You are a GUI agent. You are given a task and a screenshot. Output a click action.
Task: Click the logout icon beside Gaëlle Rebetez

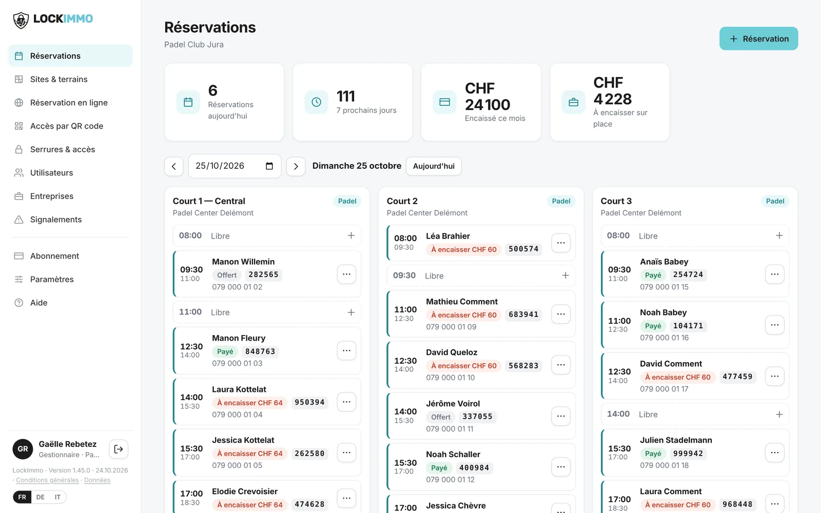pos(119,449)
